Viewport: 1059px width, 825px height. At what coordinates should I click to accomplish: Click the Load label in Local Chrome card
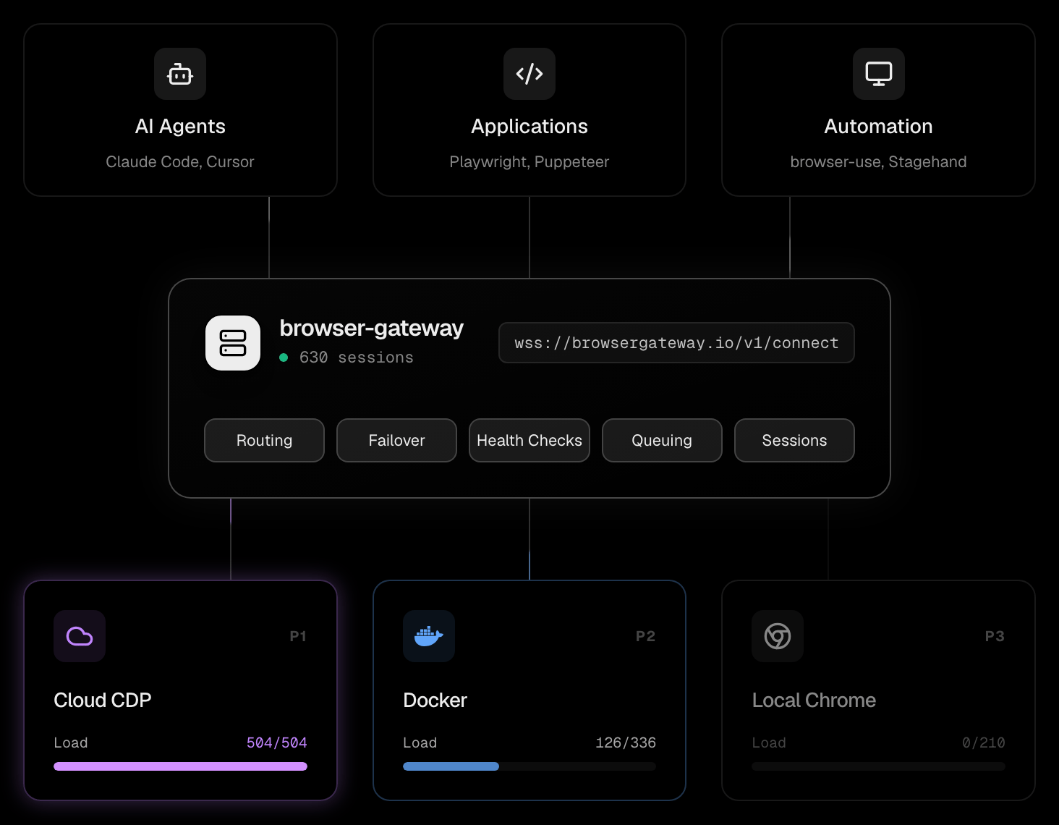coord(769,742)
